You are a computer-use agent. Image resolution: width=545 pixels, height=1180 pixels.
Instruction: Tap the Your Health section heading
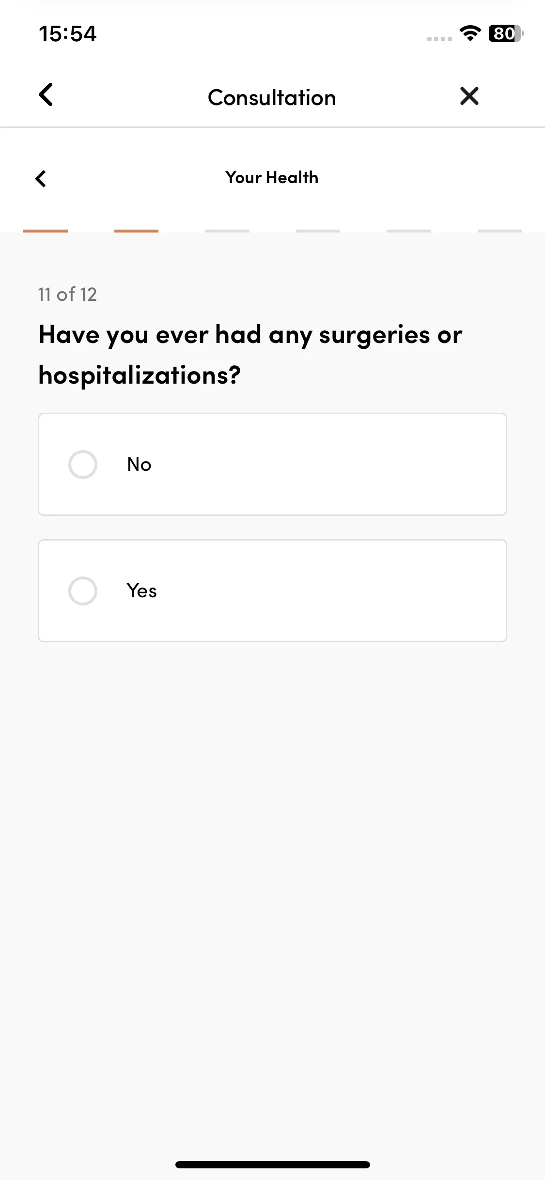[272, 177]
